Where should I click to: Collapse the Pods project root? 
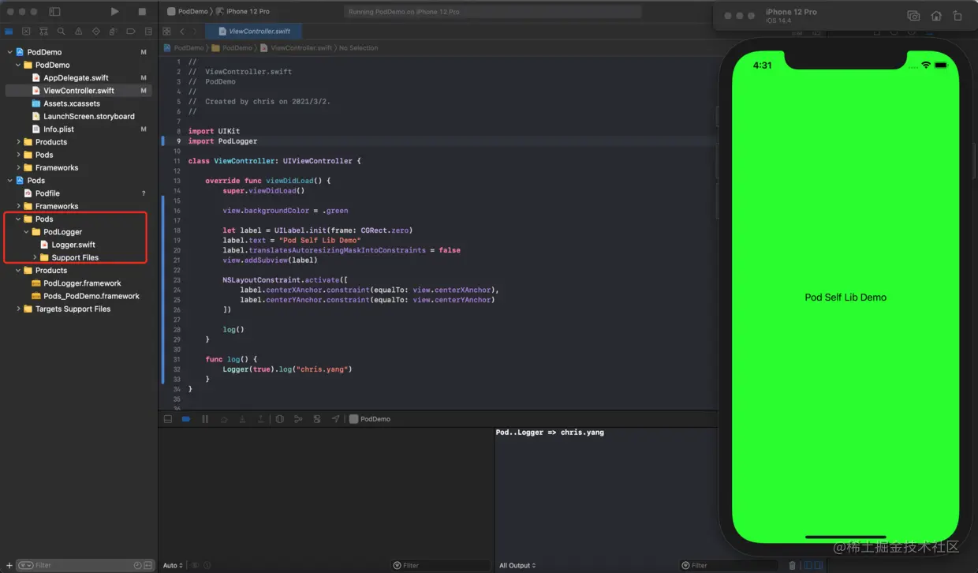[9, 180]
